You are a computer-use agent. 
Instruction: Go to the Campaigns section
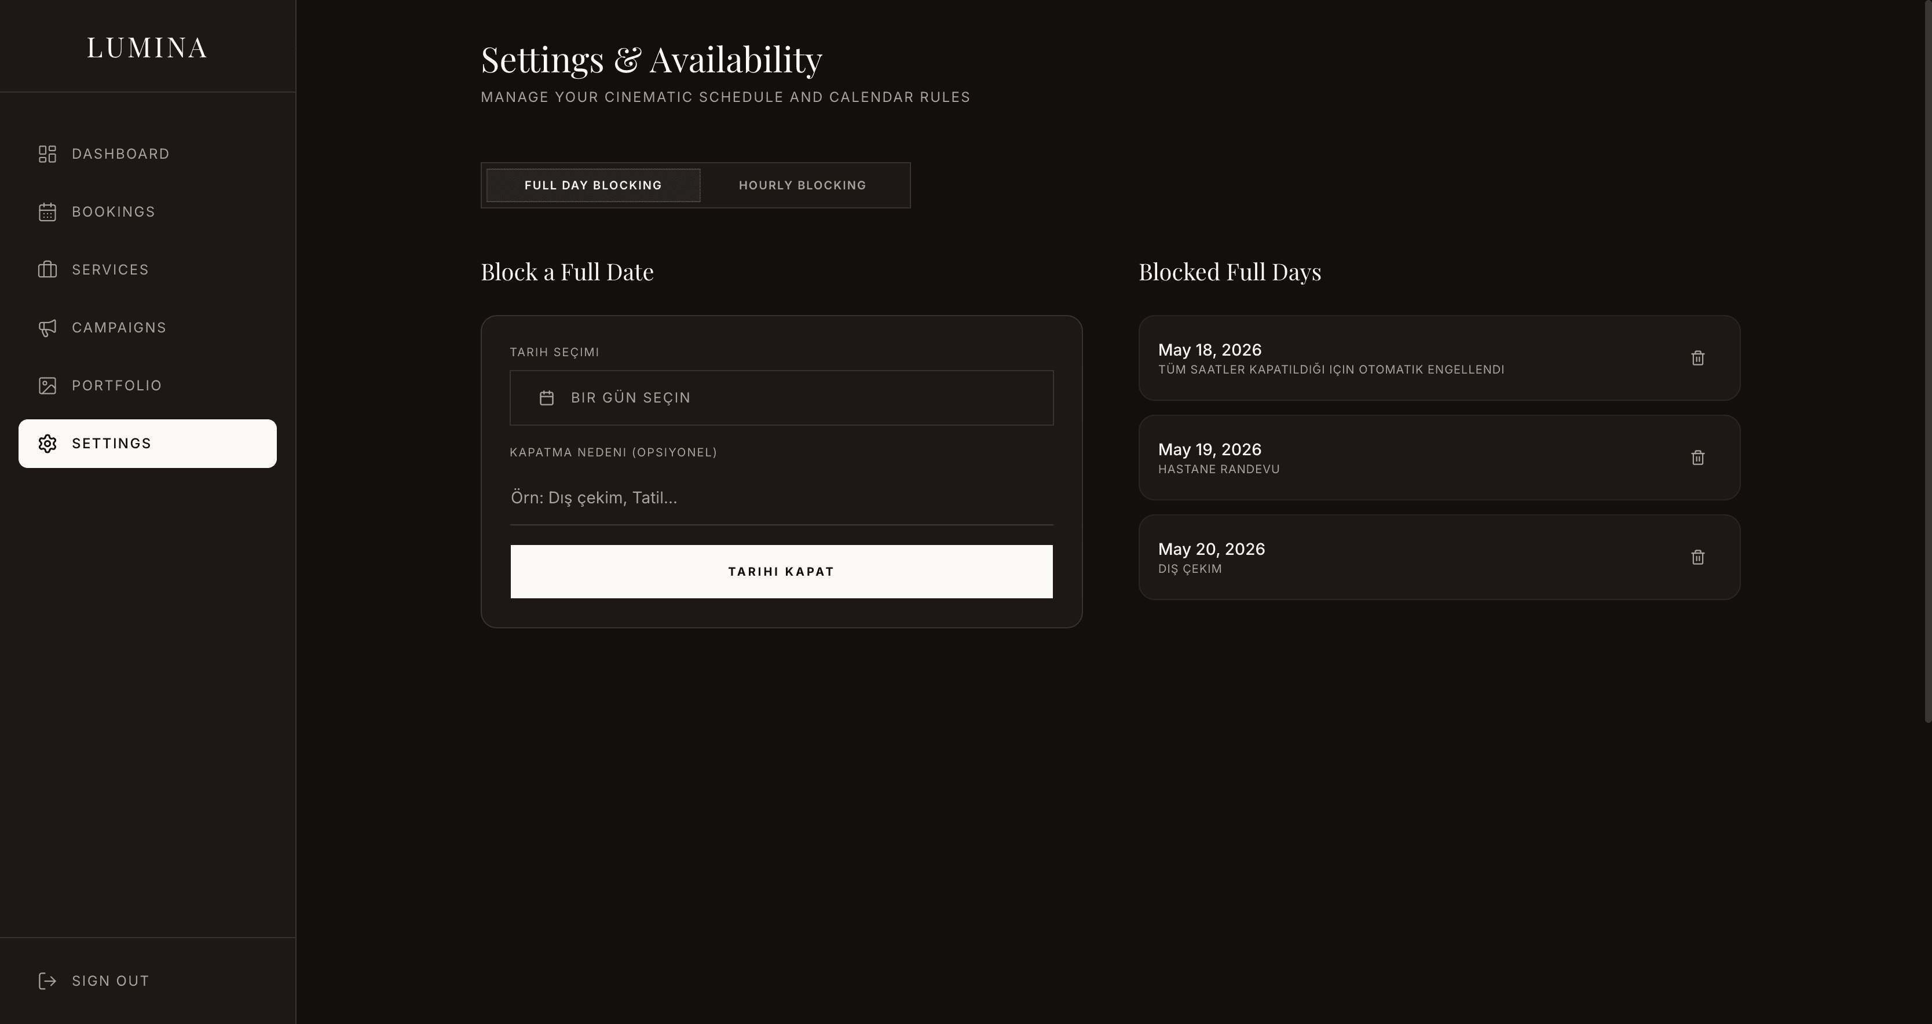[x=148, y=328]
